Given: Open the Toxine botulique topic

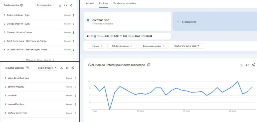Looking at the screenshot, I should coord(18,15).
